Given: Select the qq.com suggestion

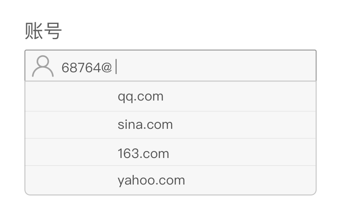Looking at the screenshot, I should point(140,96).
